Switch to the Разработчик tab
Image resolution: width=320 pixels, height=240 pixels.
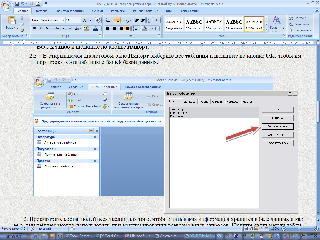coord(189,11)
